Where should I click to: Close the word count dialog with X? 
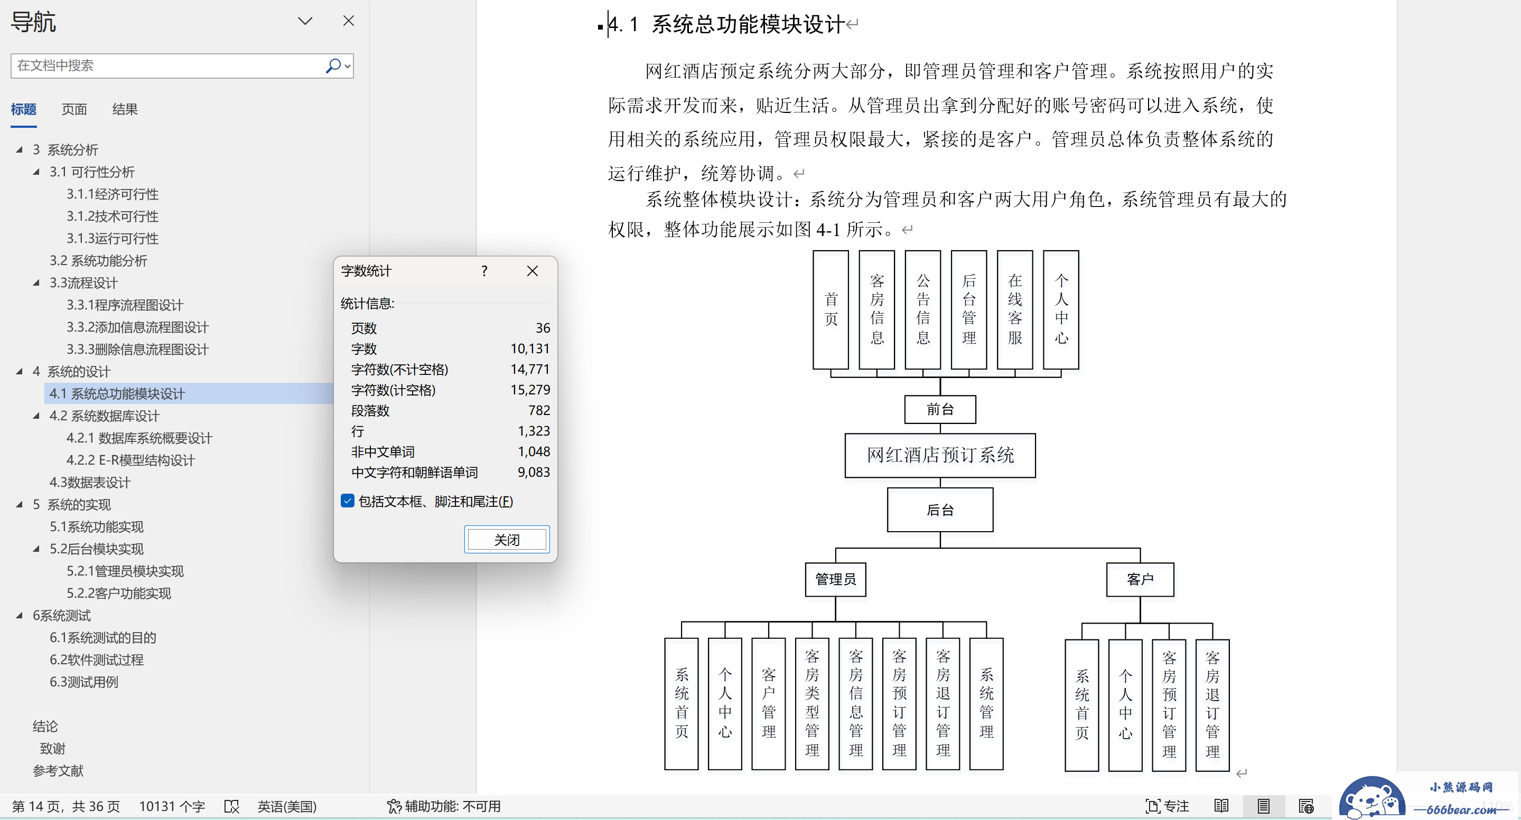click(x=532, y=271)
